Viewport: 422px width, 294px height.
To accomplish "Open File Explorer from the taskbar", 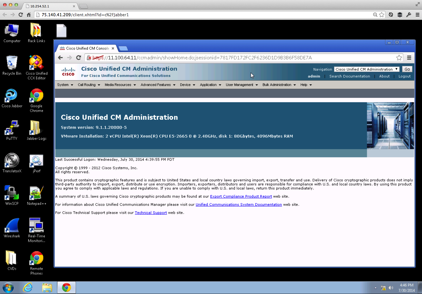I will (x=47, y=287).
